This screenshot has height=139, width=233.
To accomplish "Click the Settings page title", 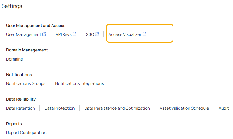I will (12, 6).
